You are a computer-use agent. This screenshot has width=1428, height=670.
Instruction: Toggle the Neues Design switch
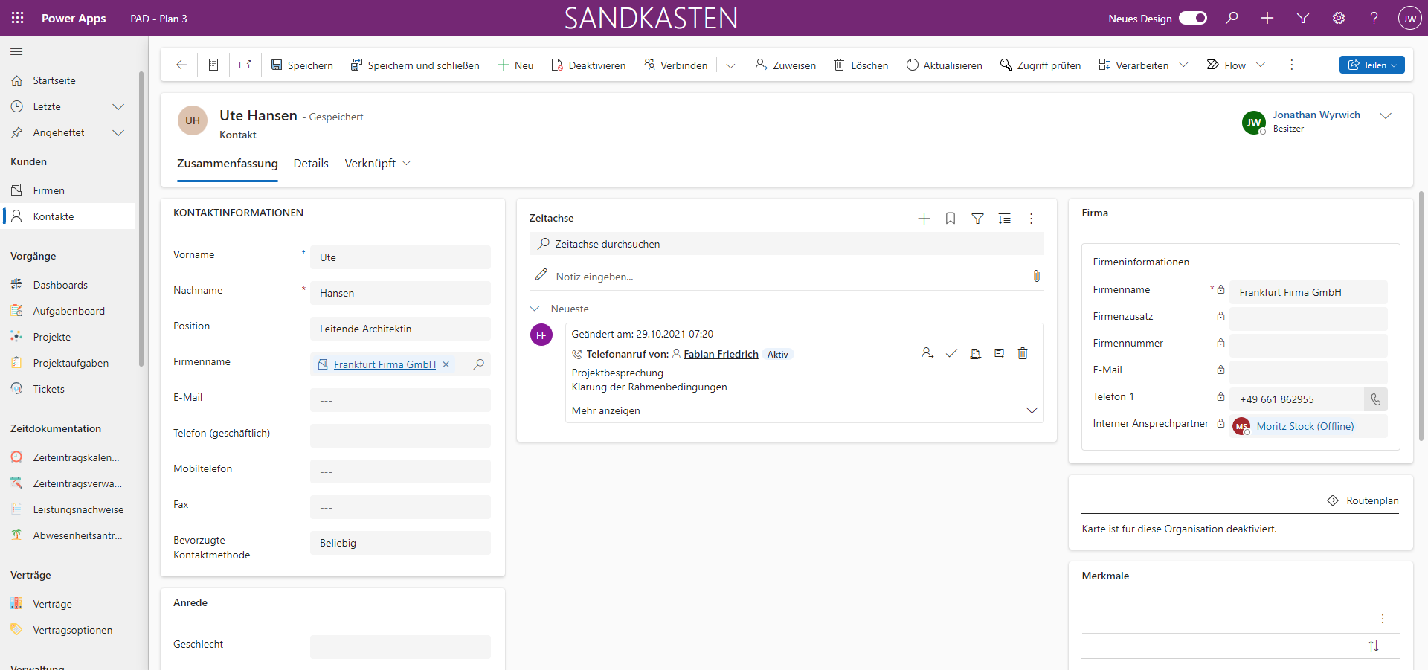coord(1193,18)
